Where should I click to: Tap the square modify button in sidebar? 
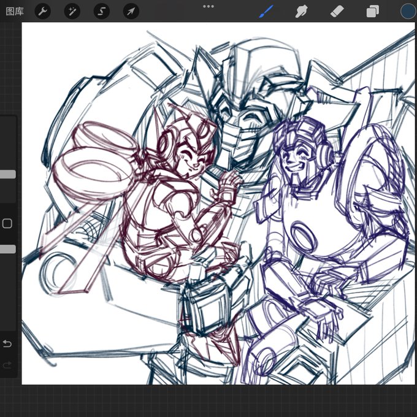[x=7, y=223]
